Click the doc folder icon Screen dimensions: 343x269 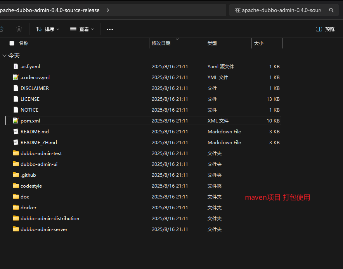pos(16,197)
